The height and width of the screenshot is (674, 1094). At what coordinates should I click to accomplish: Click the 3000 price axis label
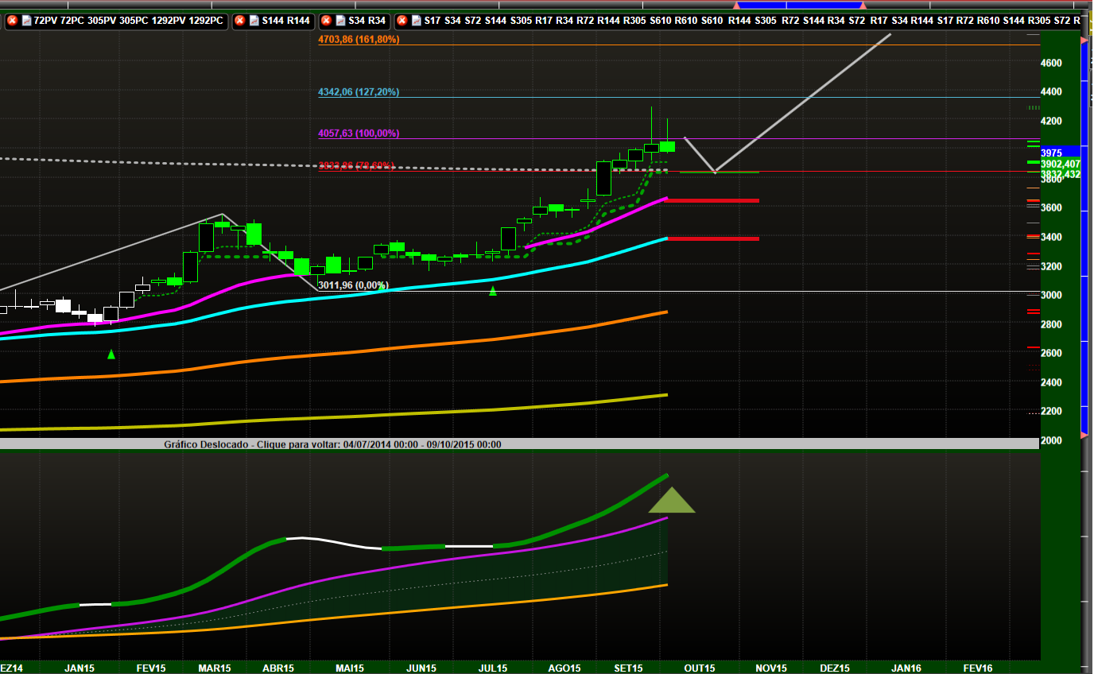pyautogui.click(x=1051, y=296)
